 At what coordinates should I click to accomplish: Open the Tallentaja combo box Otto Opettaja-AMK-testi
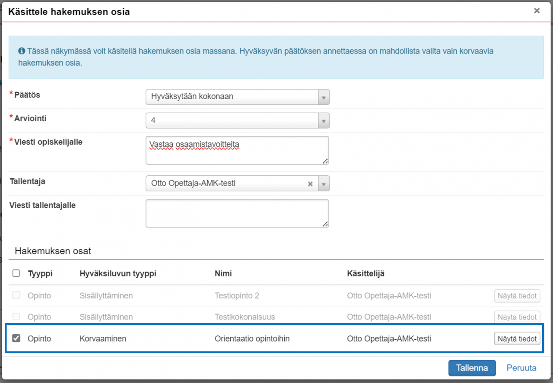click(238, 184)
